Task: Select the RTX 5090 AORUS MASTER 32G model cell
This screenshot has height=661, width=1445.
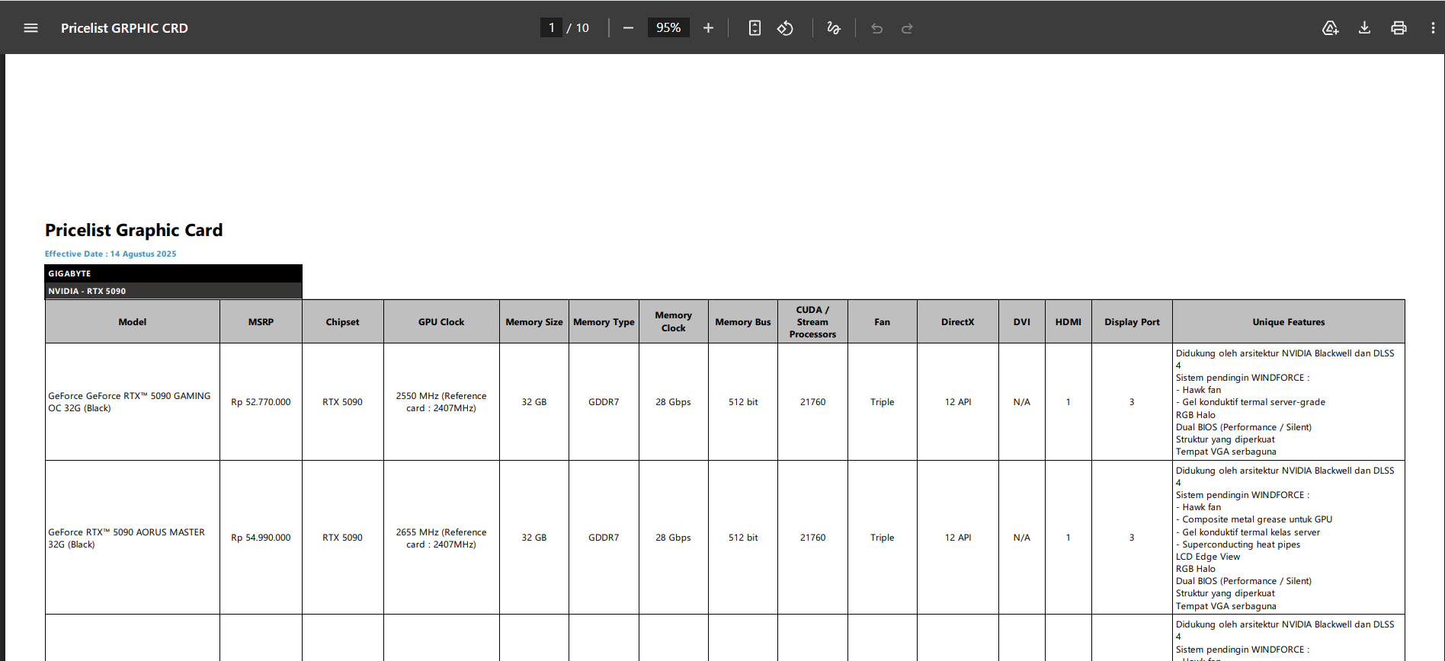Action: pos(133,538)
